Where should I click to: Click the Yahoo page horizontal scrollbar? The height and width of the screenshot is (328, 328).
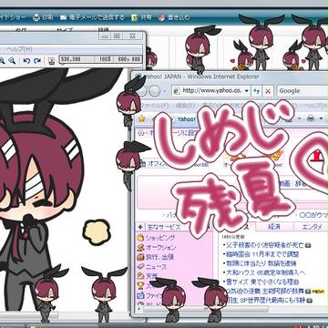click(207, 309)
